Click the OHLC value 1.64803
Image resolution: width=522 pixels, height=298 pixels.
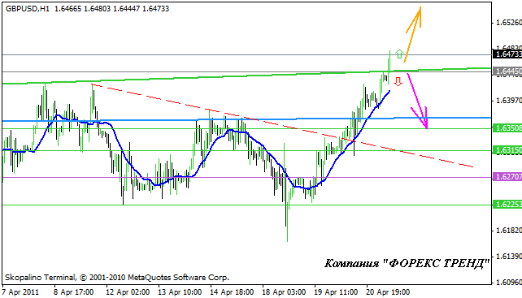(98, 9)
